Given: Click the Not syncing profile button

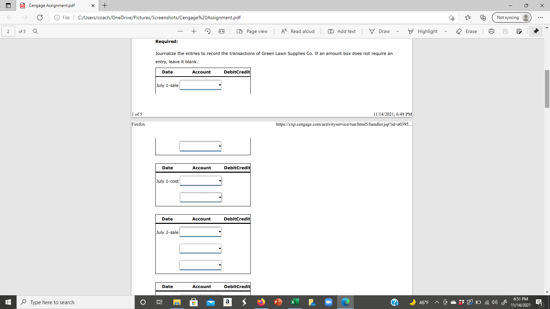Looking at the screenshot, I should [511, 18].
